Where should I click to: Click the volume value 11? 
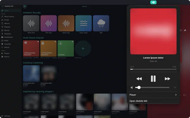point(175,87)
